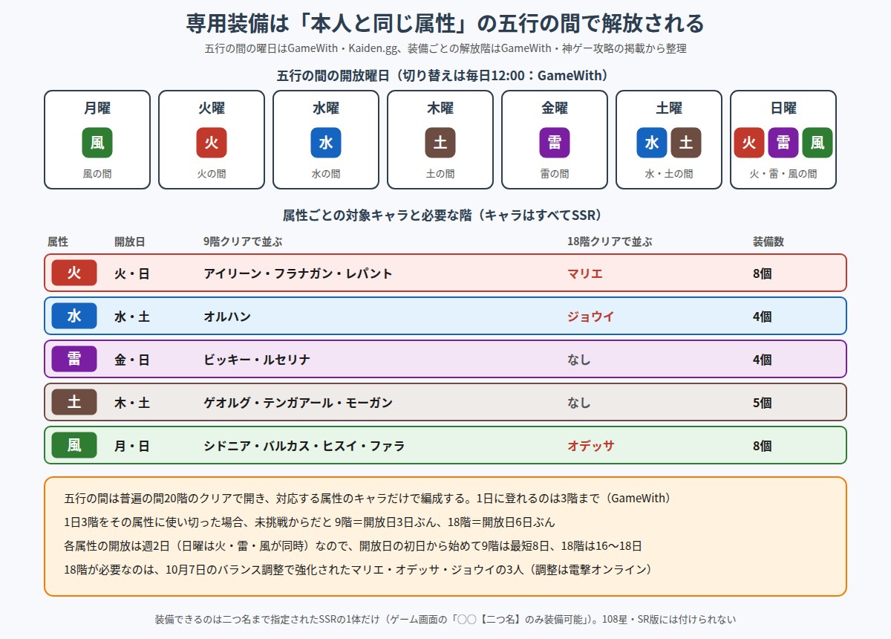Image resolution: width=891 pixels, height=639 pixels.
Task: Click the 火曜 day heading
Action: click(x=212, y=108)
